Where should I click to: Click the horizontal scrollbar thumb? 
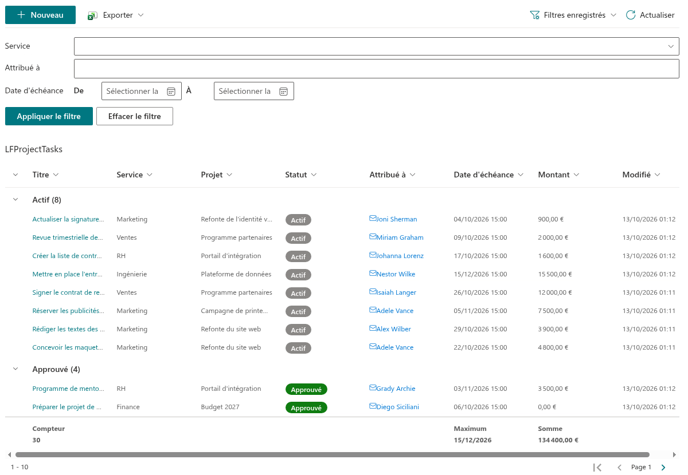(333, 455)
